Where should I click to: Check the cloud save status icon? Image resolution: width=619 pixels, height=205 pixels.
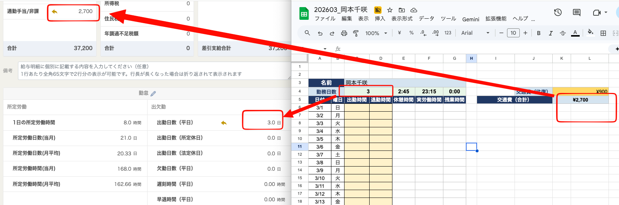point(414,10)
